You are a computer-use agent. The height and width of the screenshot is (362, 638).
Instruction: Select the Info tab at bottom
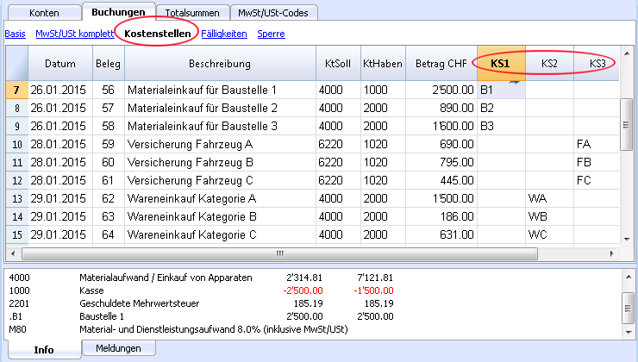point(44,349)
